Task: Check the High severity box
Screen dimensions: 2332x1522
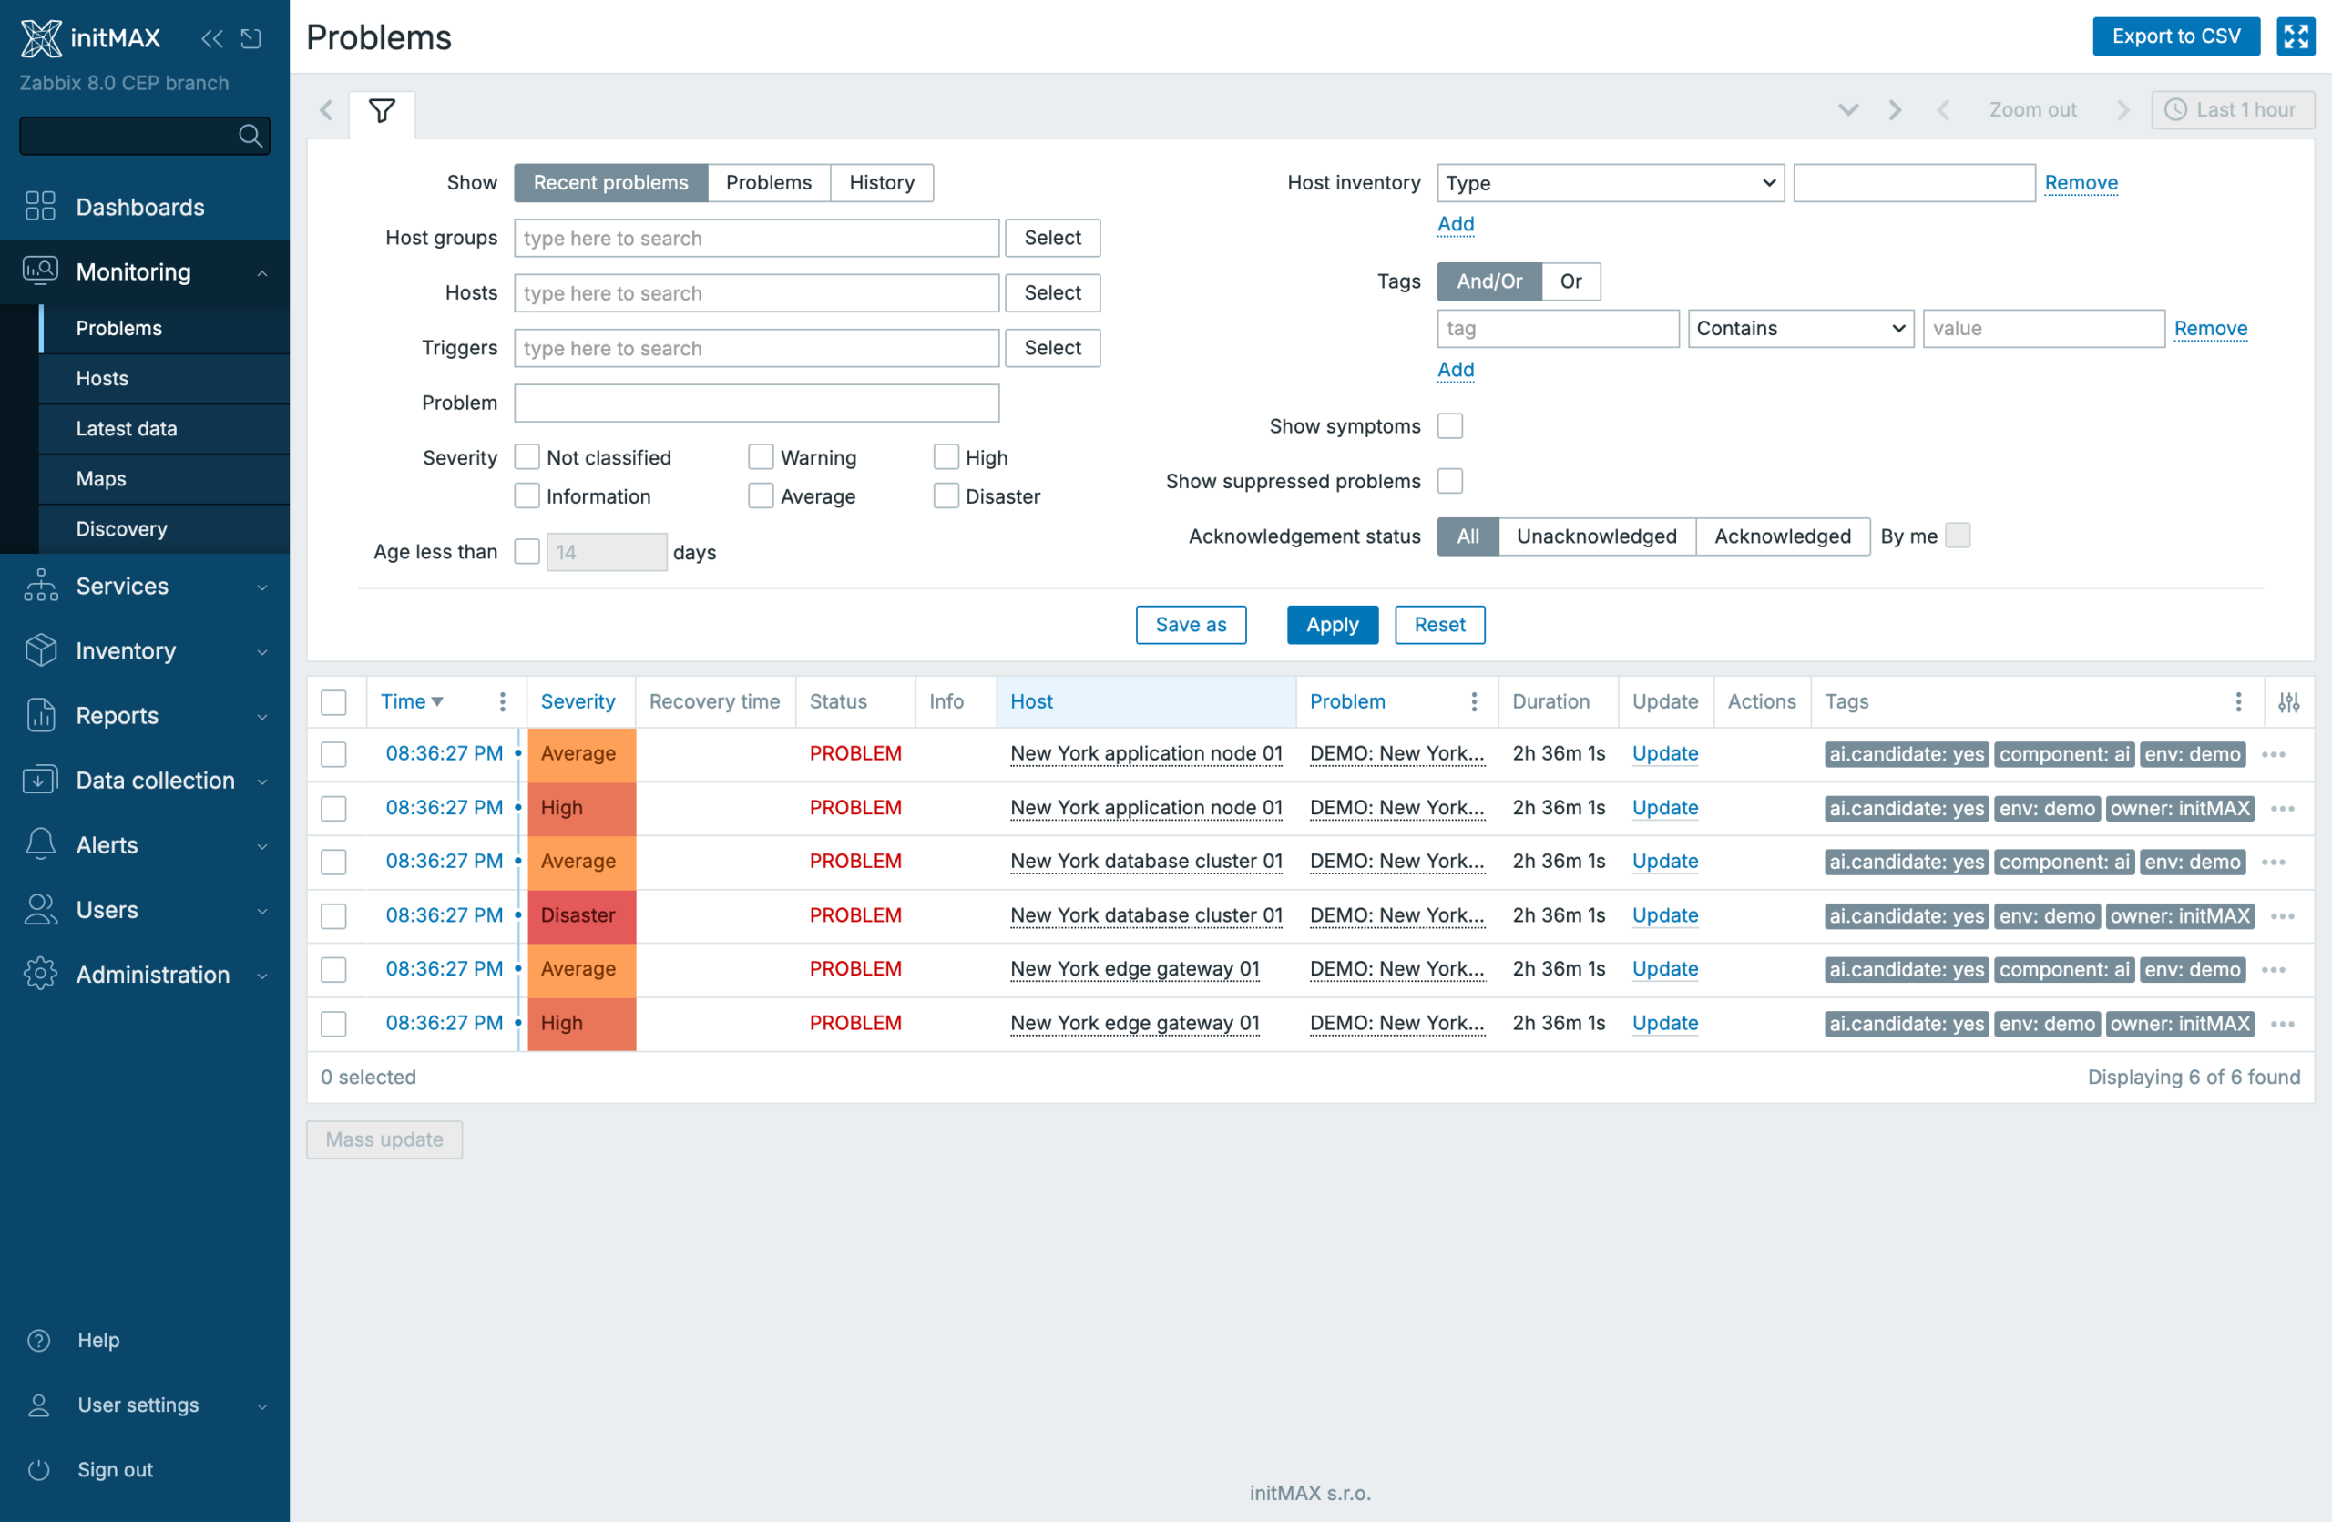Action: [x=946, y=457]
